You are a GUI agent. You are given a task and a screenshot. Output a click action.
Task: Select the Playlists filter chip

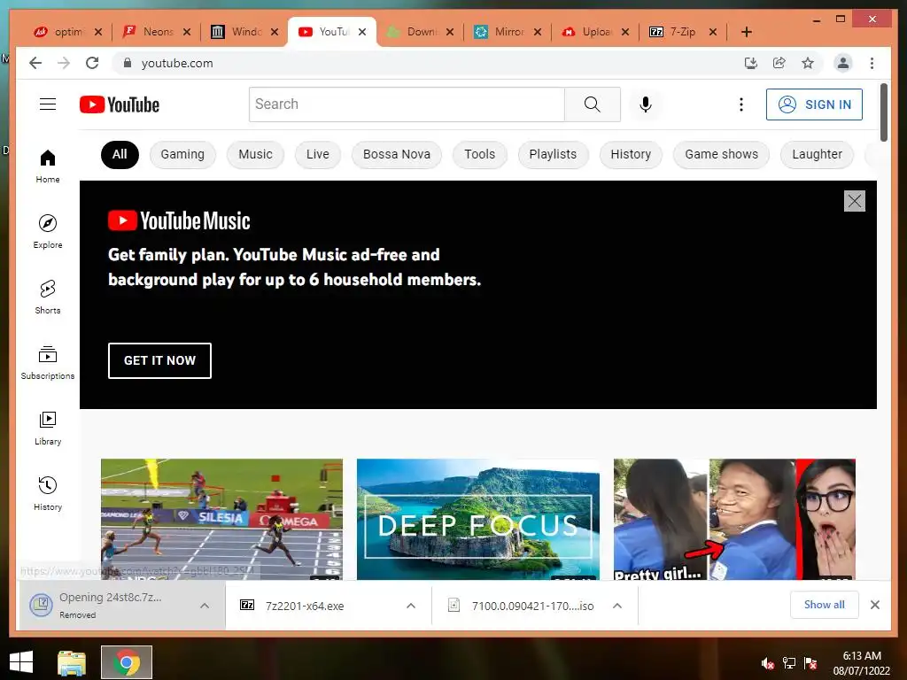(x=553, y=154)
